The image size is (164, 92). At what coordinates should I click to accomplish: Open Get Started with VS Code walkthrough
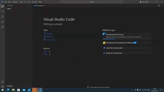coord(127,36)
